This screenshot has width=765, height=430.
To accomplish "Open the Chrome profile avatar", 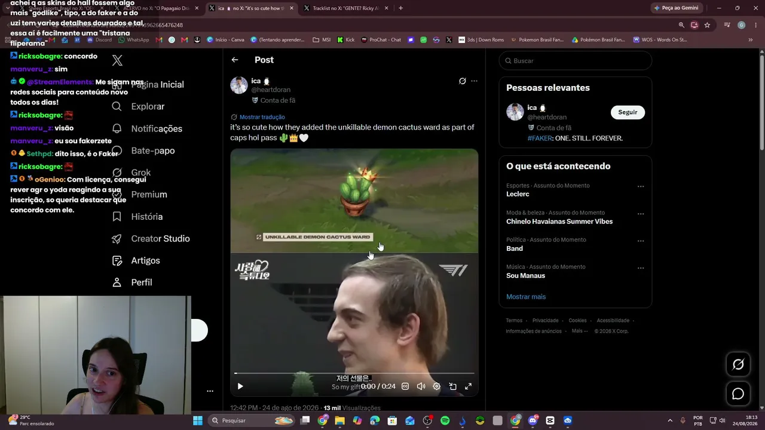I will 741,25.
